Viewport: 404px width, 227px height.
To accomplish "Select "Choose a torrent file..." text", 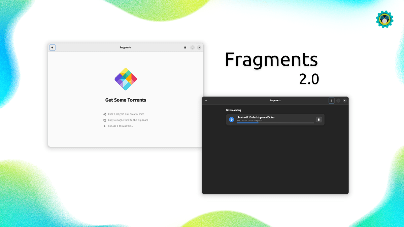I will [121, 126].
